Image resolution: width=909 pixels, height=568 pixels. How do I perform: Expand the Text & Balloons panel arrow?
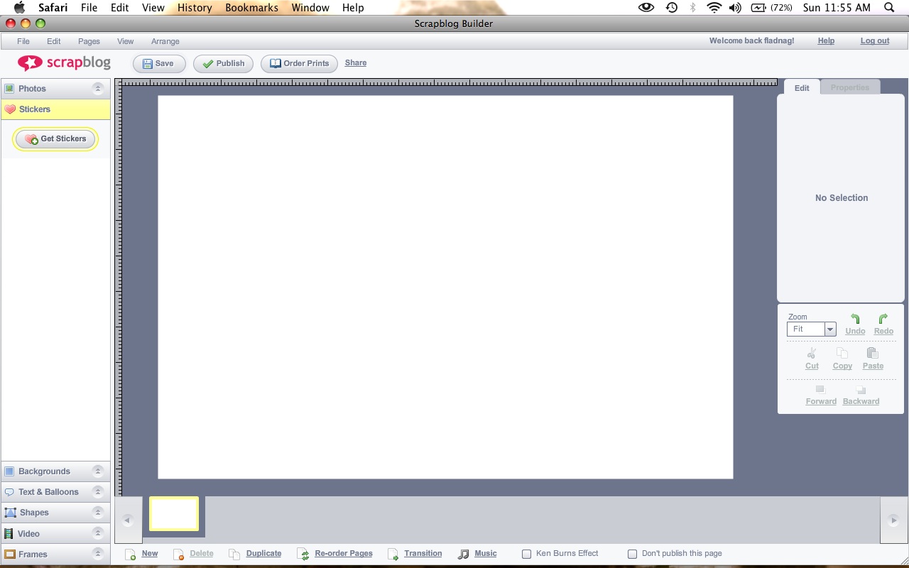[x=98, y=492]
